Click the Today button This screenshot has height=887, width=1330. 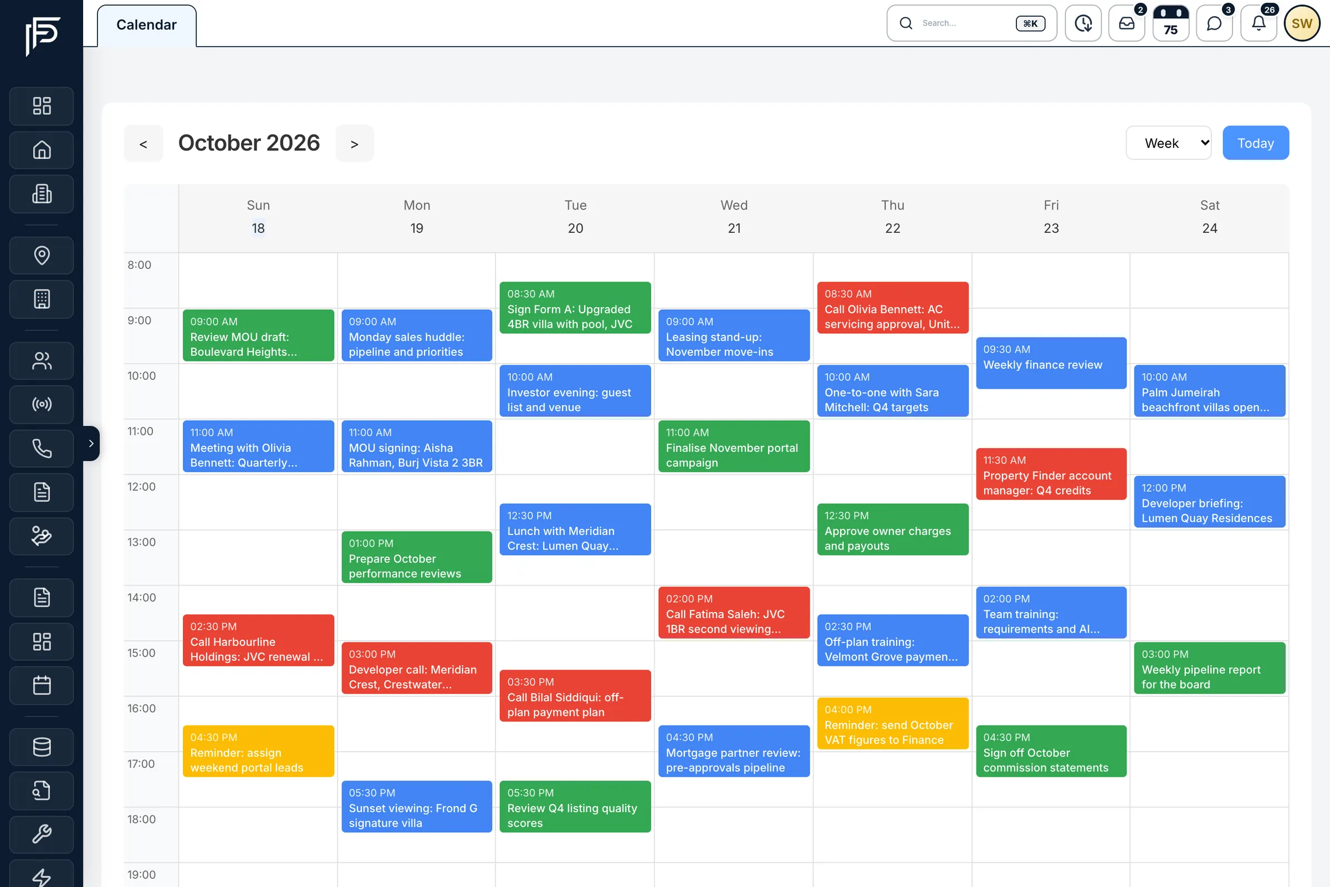(1255, 143)
